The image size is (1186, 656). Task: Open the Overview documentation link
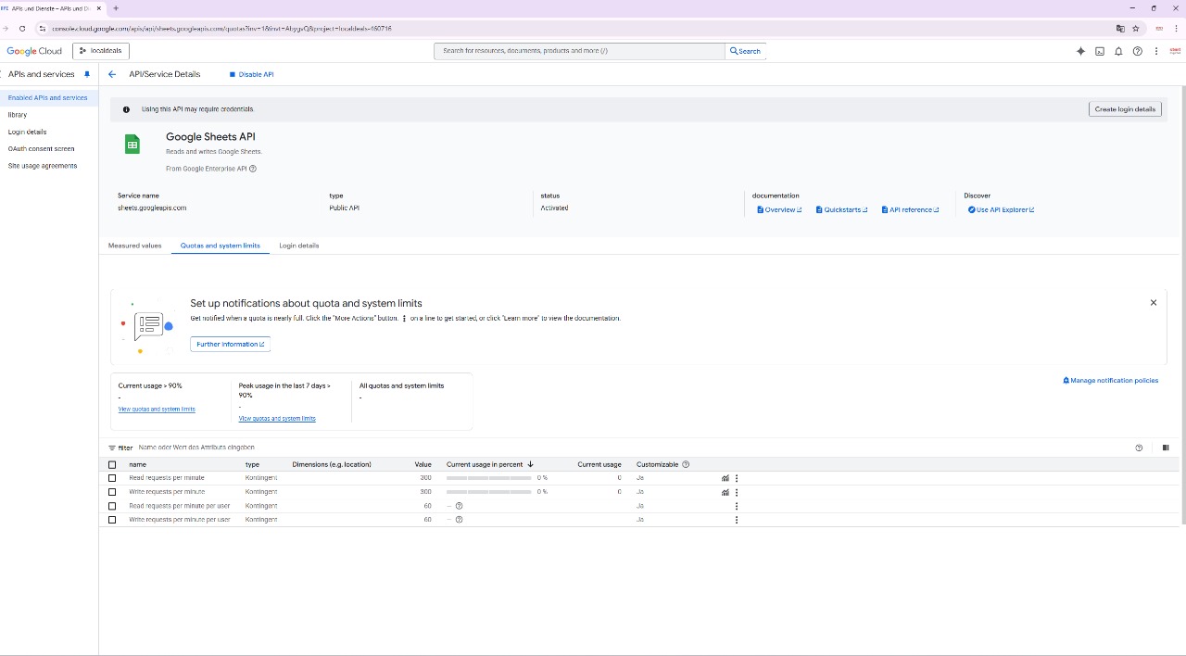point(779,210)
